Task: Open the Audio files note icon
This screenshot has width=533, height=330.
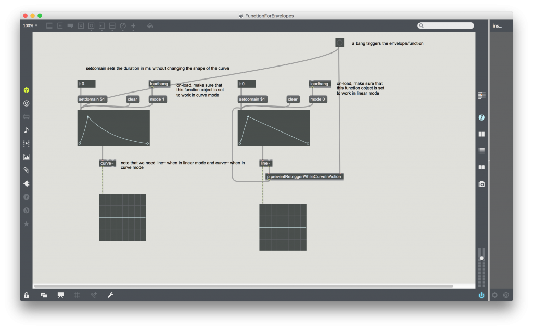Action: [27, 130]
